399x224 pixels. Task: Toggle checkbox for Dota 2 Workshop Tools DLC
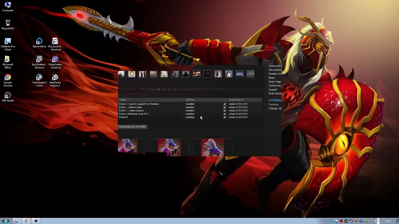coord(225,114)
